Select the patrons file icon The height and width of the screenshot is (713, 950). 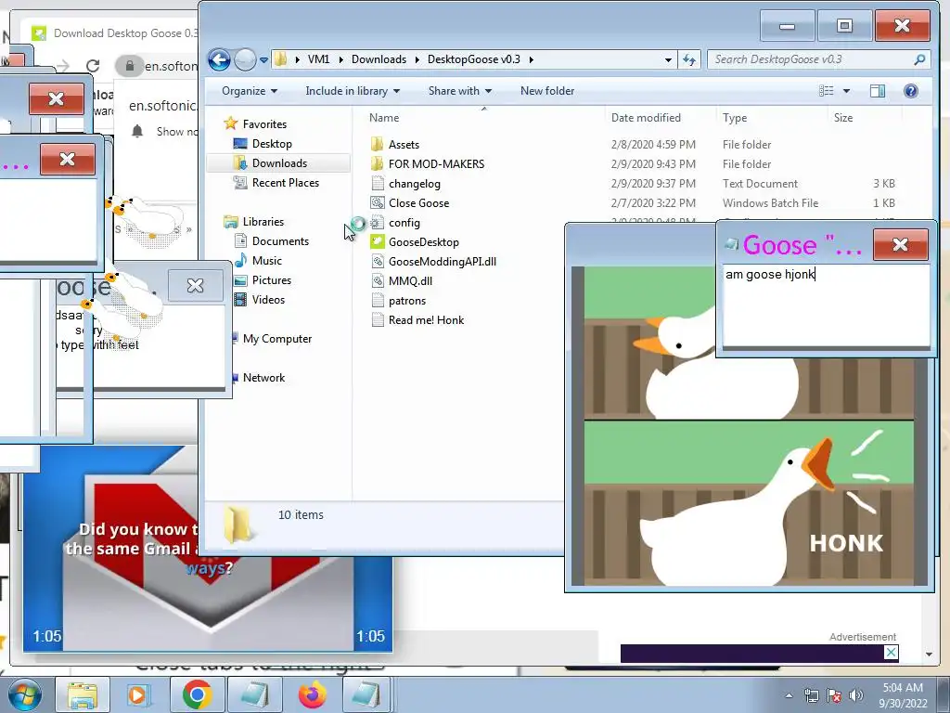[x=377, y=301]
